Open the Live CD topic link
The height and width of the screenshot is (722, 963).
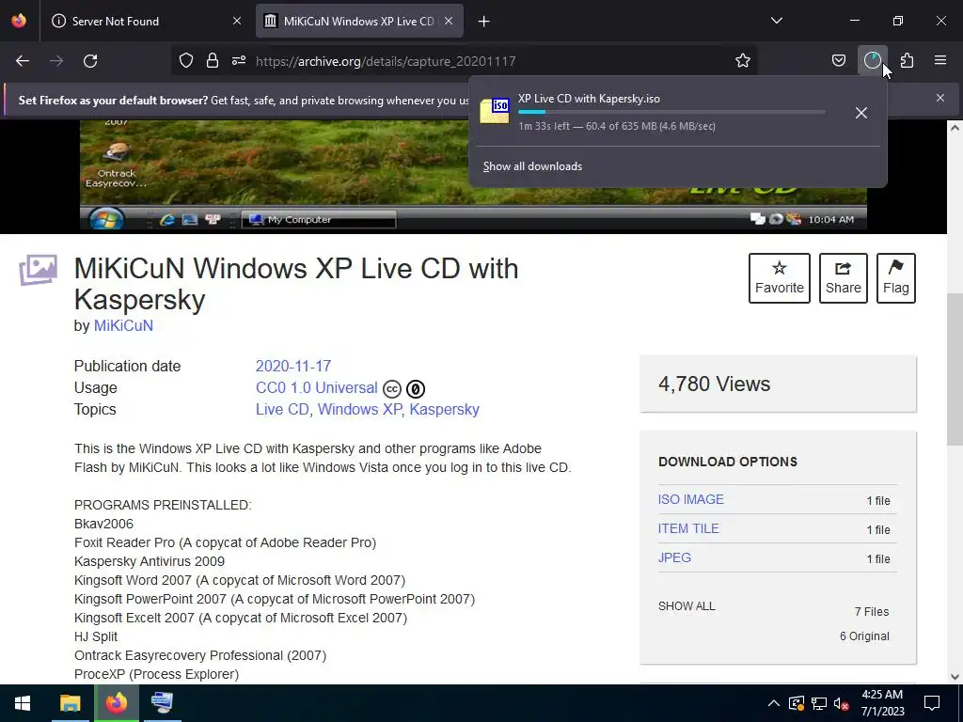(282, 410)
